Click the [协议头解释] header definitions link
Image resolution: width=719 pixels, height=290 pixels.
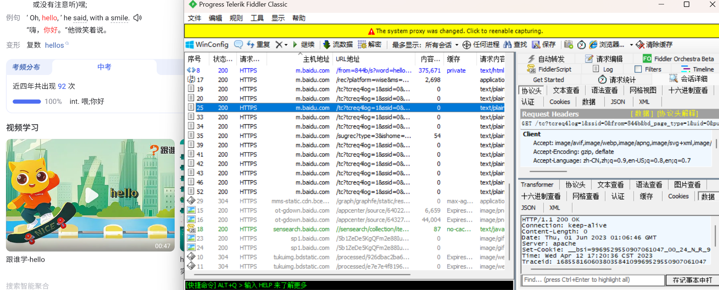click(677, 114)
